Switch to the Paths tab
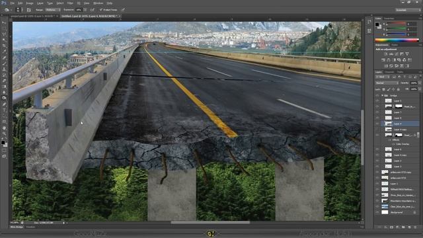 400,72
